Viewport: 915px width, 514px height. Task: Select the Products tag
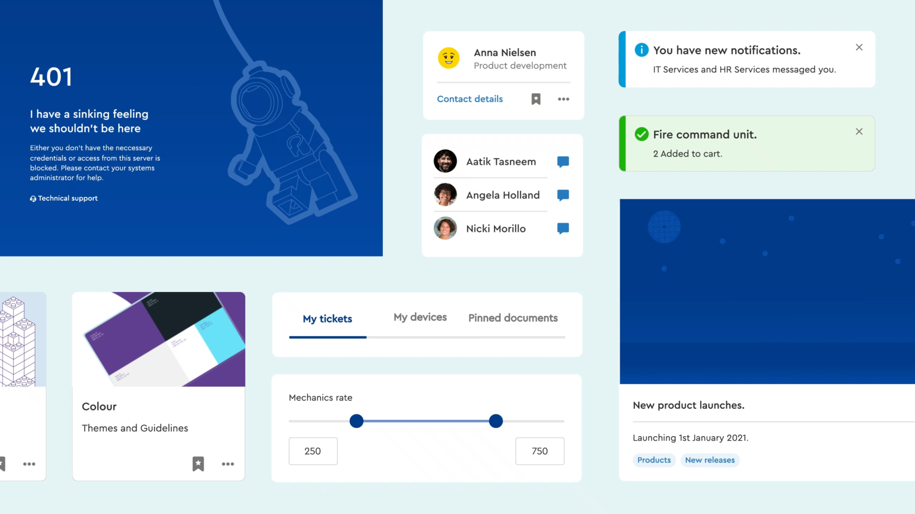coord(654,460)
